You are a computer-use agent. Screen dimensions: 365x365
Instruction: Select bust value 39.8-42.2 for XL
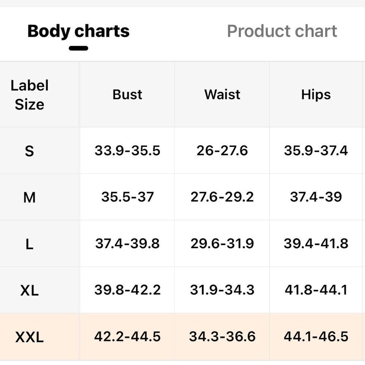(127, 290)
